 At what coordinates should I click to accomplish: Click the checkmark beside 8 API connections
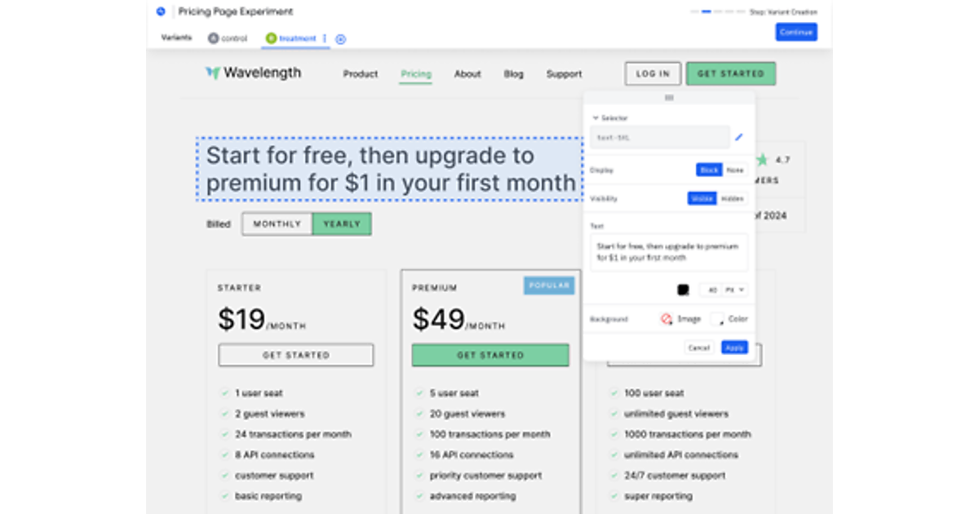click(224, 454)
